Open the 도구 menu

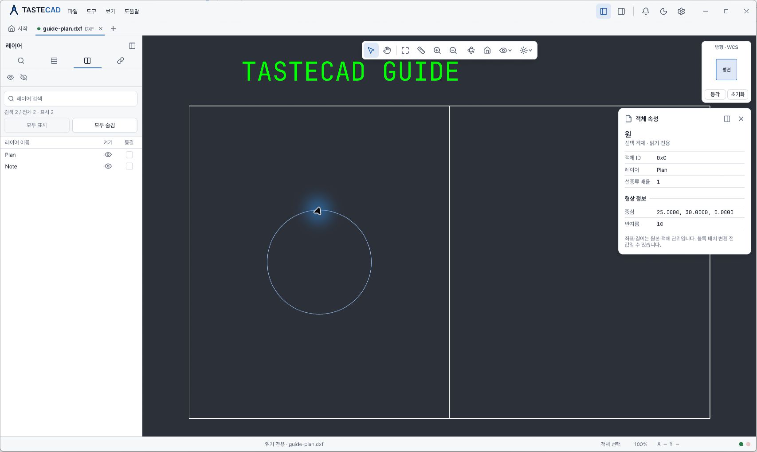[x=91, y=12]
